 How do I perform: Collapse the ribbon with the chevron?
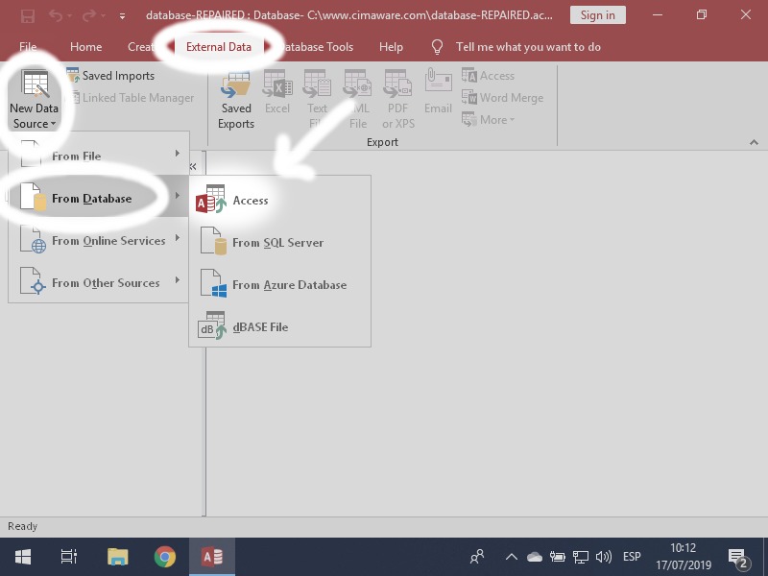754,142
